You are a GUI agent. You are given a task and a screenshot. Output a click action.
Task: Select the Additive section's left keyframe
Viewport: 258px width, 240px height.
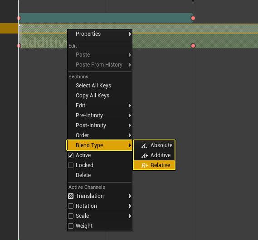point(19,46)
